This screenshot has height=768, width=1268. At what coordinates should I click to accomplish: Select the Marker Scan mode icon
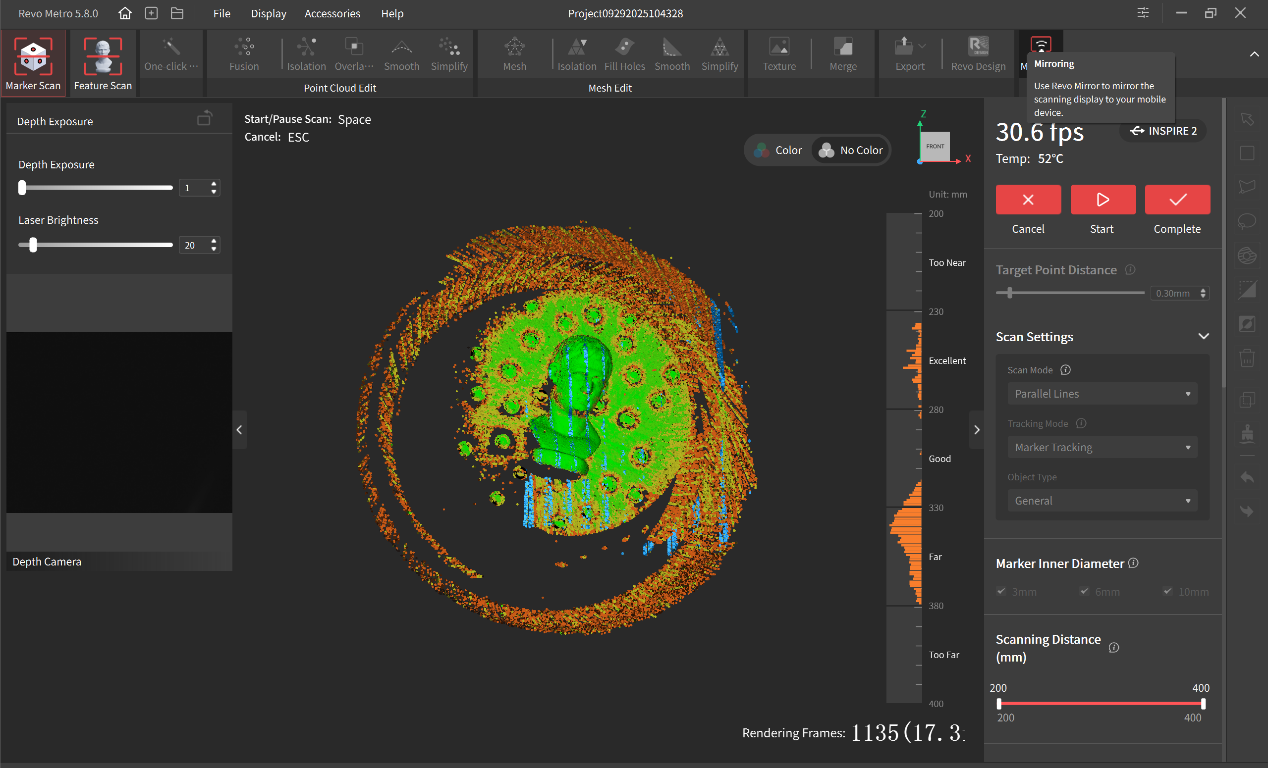click(33, 56)
